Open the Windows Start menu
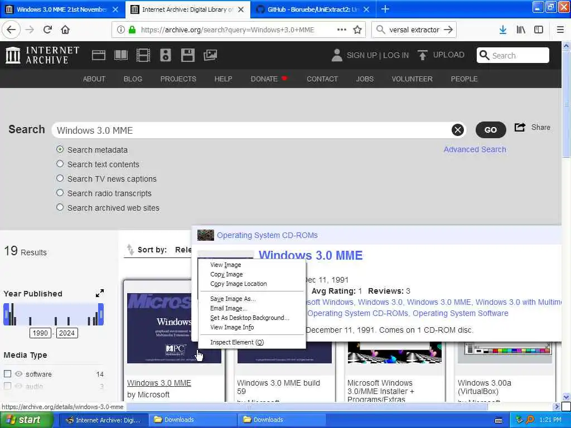571x428 pixels. pyautogui.click(x=26, y=420)
